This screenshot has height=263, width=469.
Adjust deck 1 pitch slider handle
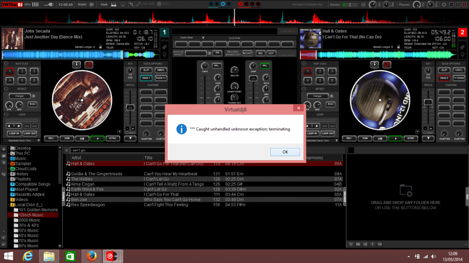coord(130,108)
